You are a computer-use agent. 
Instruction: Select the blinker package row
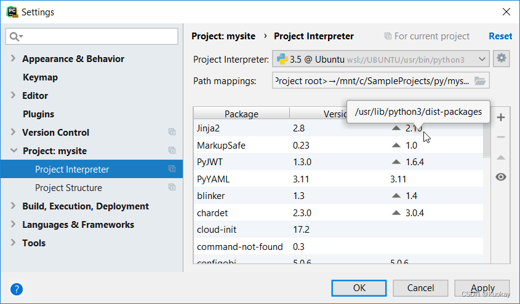tap(338, 195)
